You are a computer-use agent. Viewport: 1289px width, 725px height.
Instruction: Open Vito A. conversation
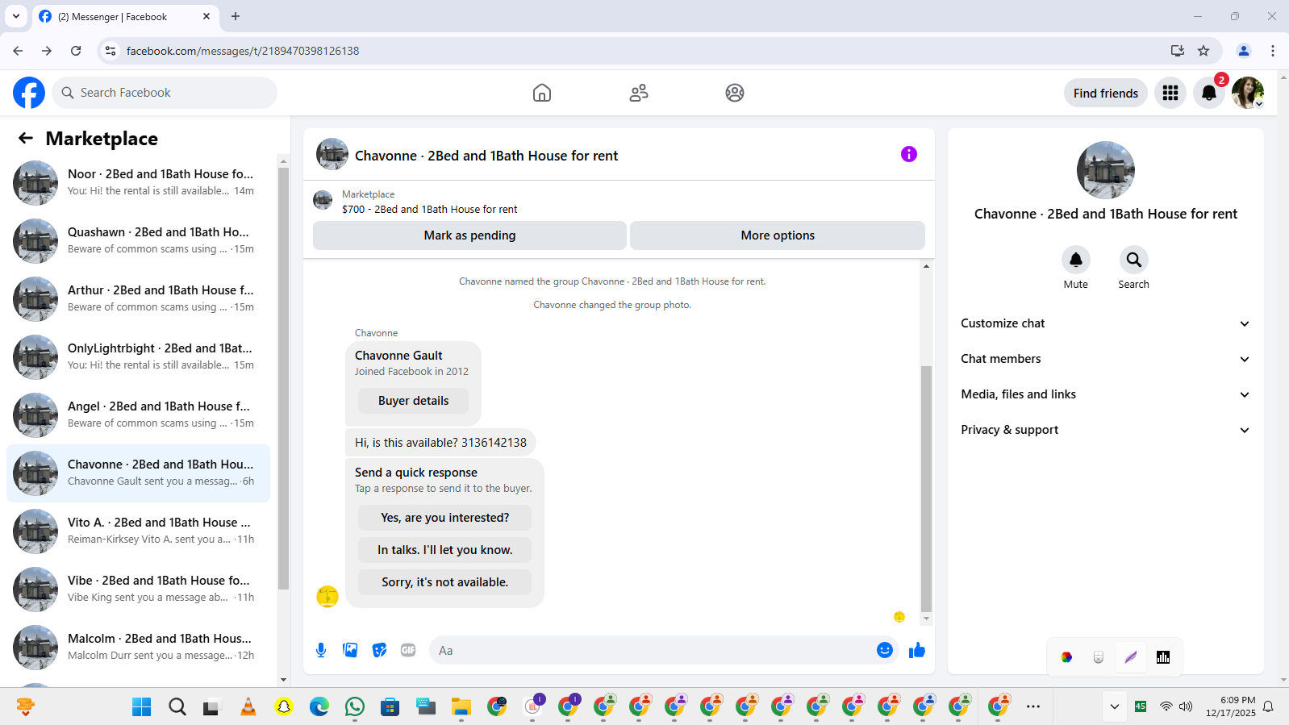[x=139, y=531]
